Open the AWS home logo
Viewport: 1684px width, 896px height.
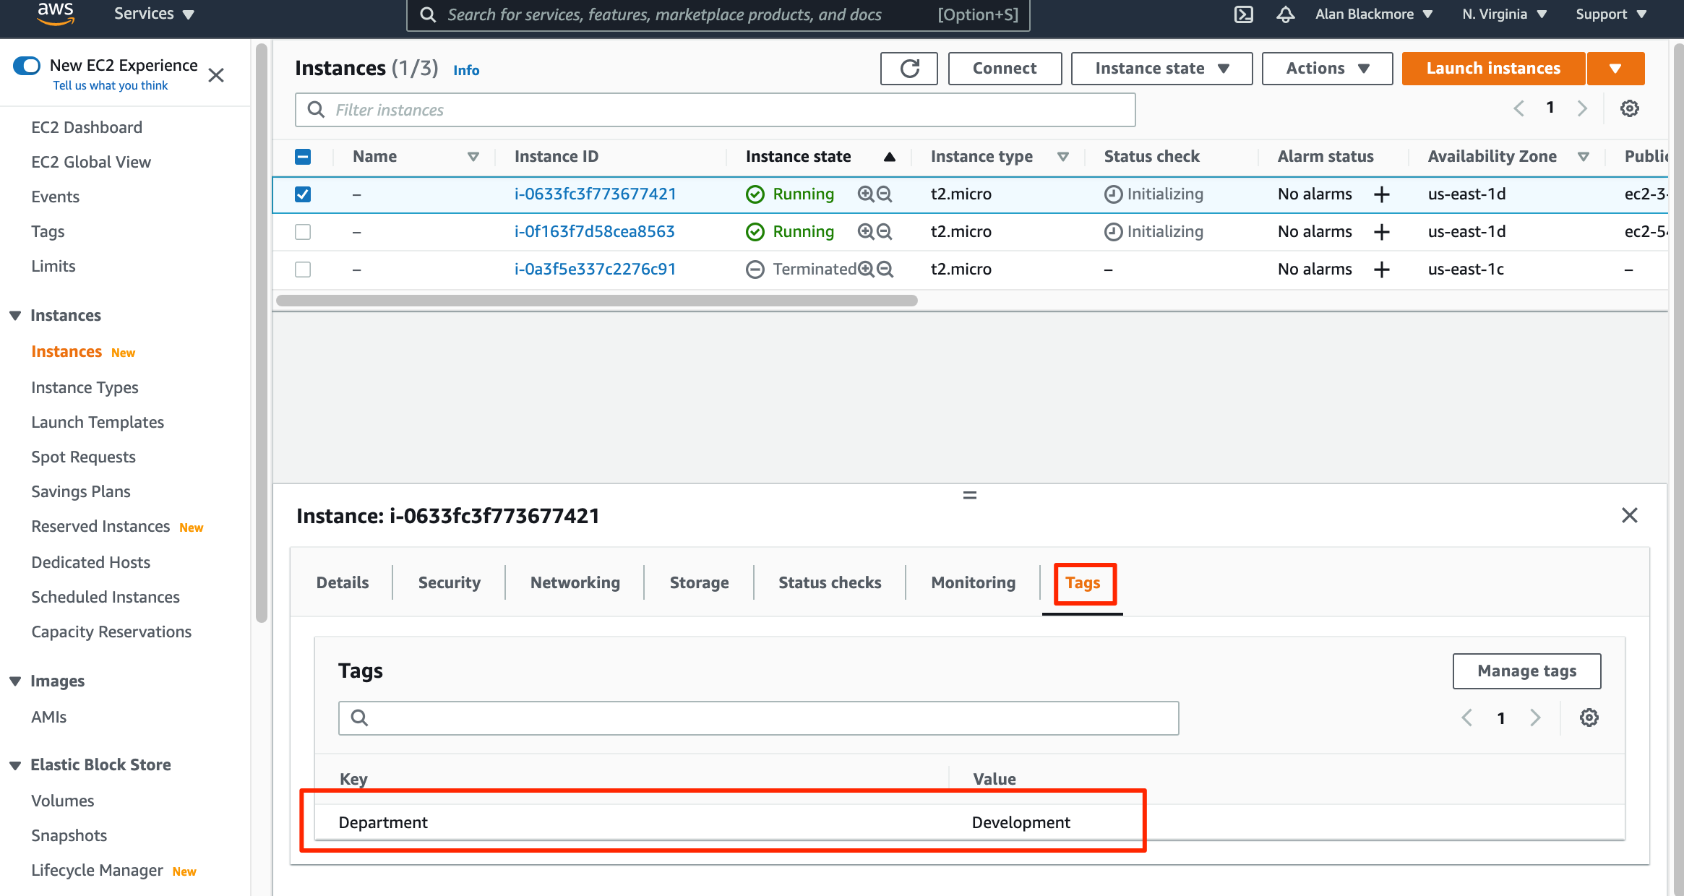pos(56,13)
